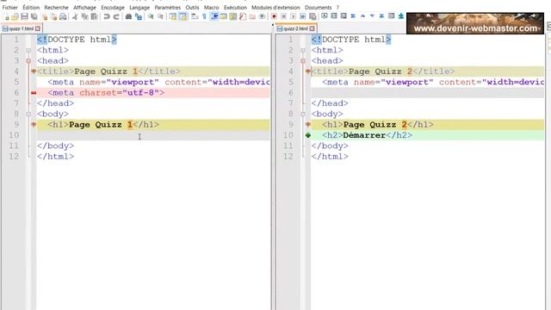Image resolution: width=551 pixels, height=310 pixels.
Task: Go to first difference icon
Action: [x=353, y=16]
